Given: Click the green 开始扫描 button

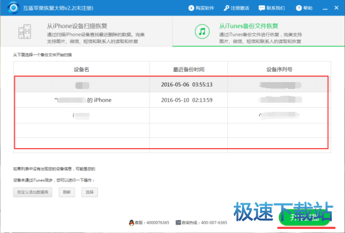Looking at the screenshot, I should 305,217.
